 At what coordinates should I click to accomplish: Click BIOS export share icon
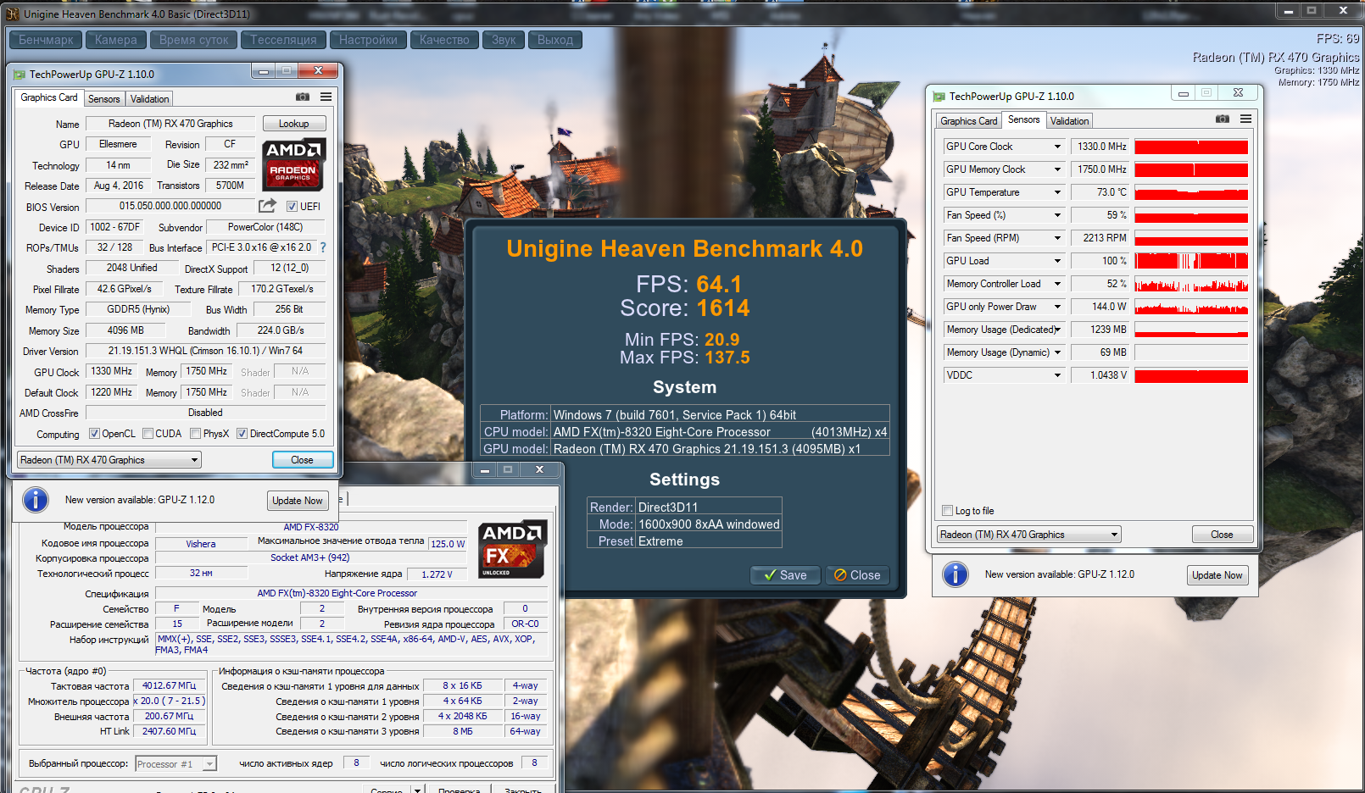268,206
